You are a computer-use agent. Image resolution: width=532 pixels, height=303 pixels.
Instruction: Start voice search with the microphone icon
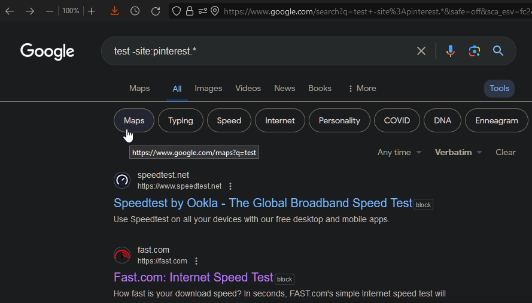pyautogui.click(x=451, y=51)
